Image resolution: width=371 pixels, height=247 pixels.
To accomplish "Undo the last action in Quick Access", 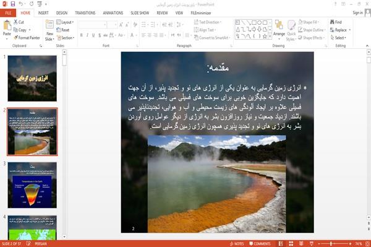I will [x=21, y=4].
